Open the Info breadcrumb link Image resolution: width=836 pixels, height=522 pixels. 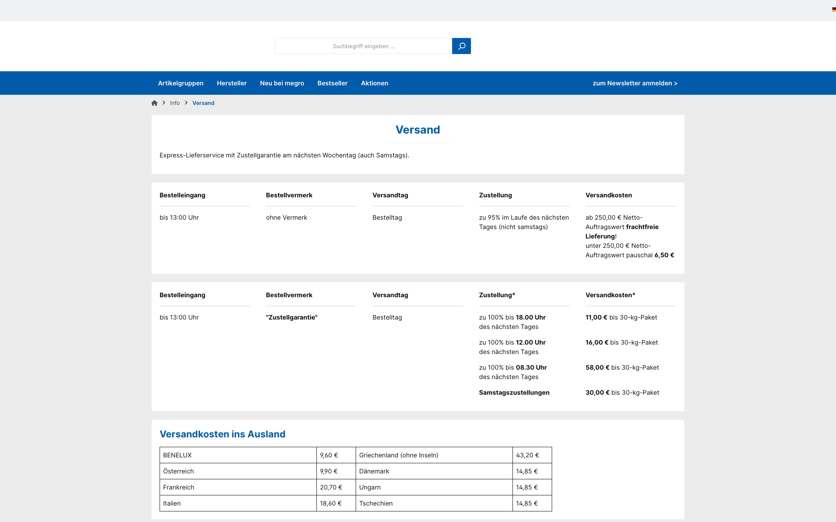175,103
